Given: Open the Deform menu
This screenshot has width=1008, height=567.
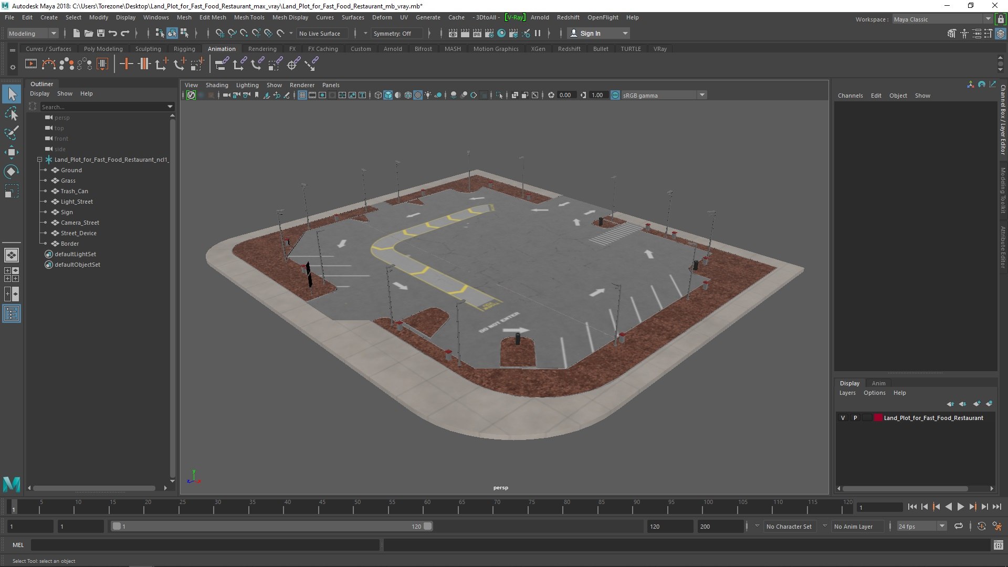Looking at the screenshot, I should coord(382,17).
